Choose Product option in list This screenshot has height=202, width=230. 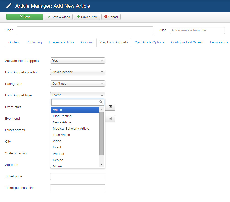[75, 154]
